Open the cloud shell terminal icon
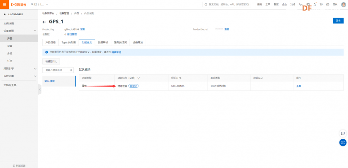Screen dimensions: 348x168 (308, 4)
